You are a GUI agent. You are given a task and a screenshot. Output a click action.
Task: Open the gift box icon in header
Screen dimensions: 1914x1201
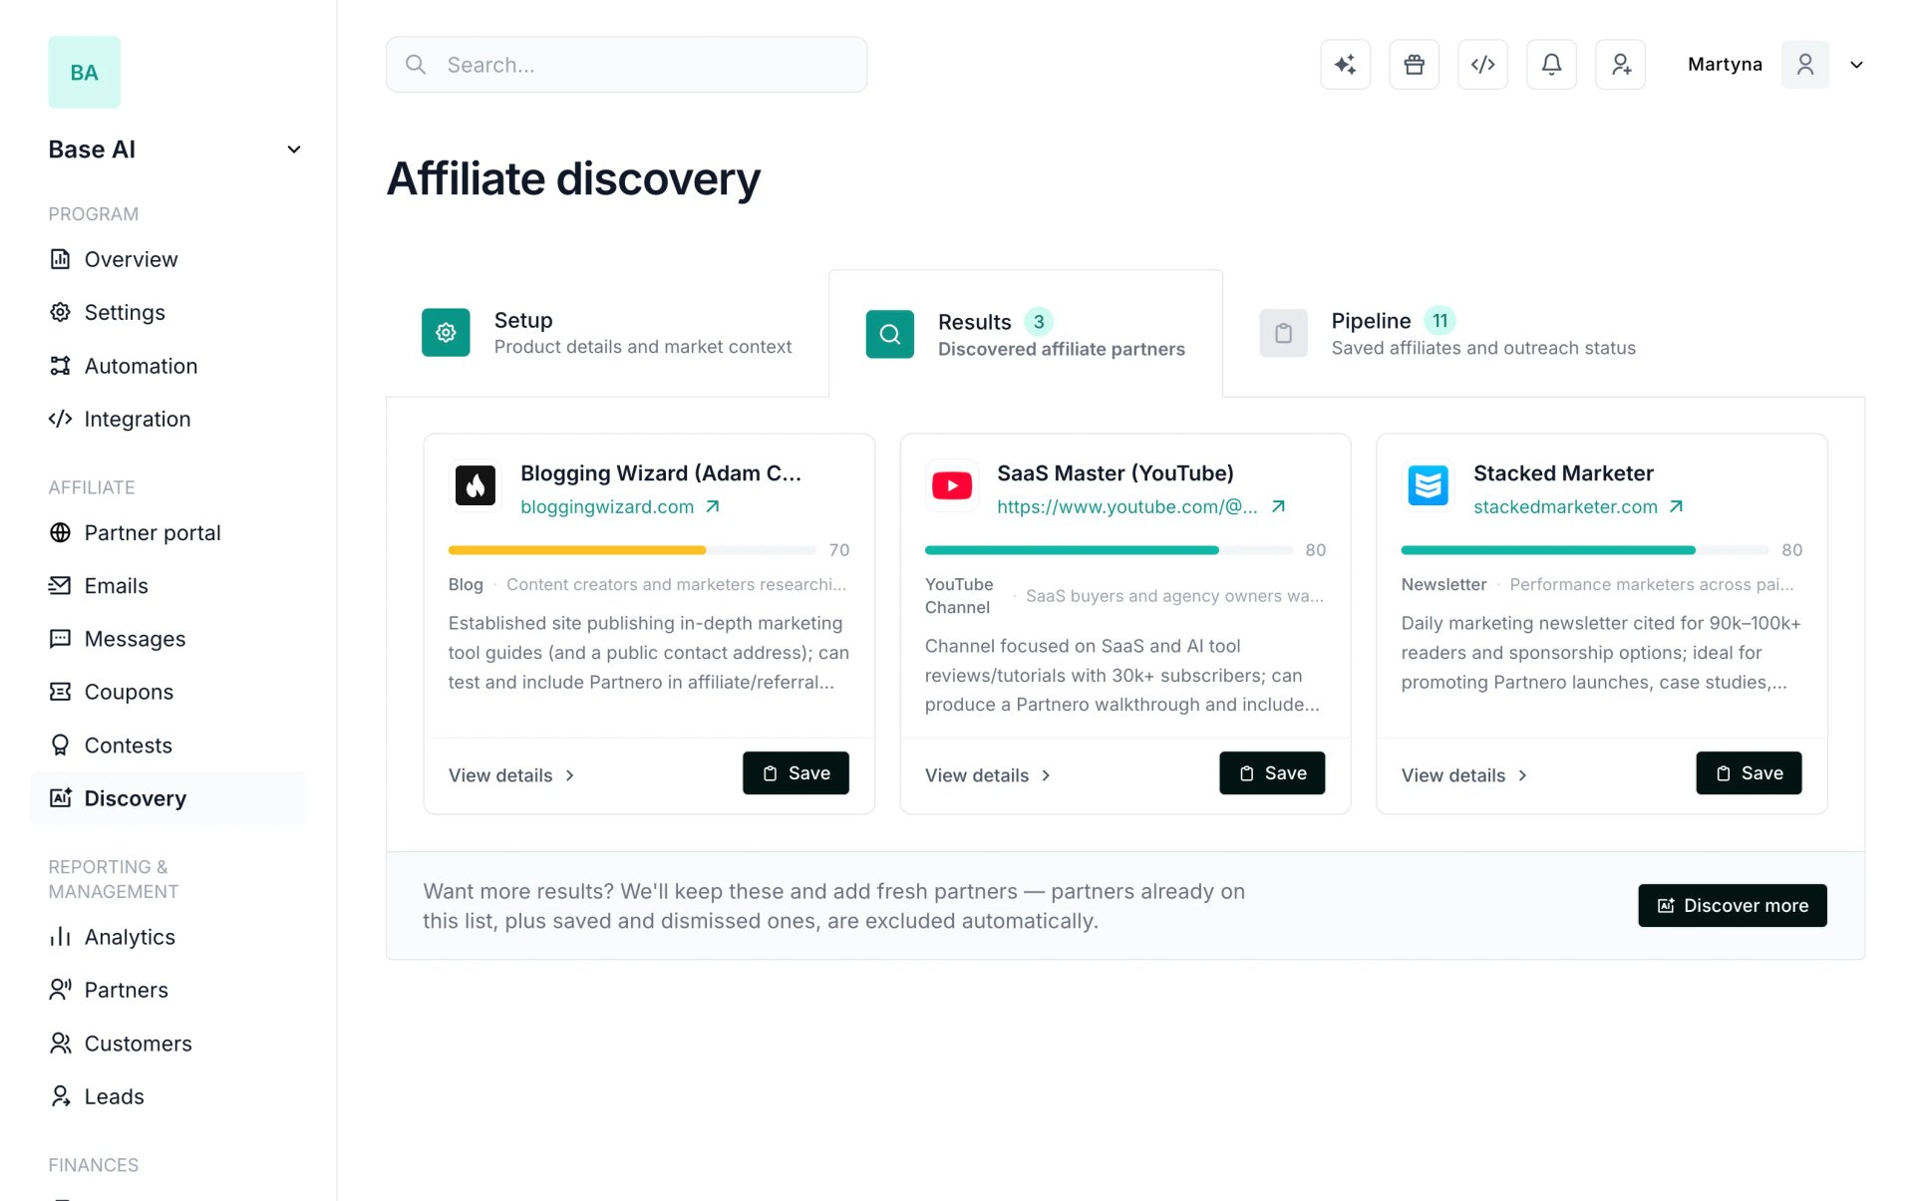1414,65
